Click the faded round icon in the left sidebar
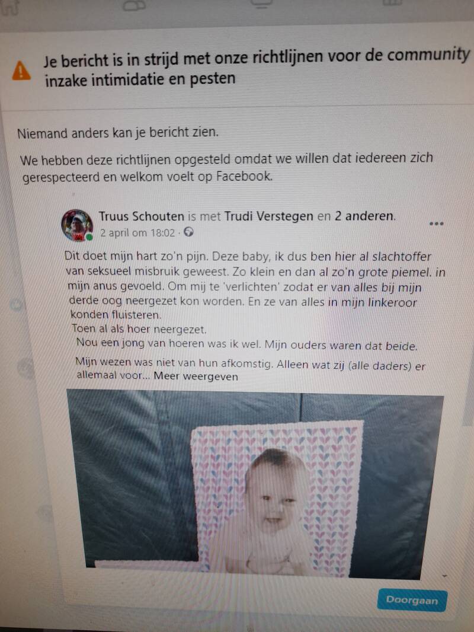474x632 pixels. (x=17, y=305)
